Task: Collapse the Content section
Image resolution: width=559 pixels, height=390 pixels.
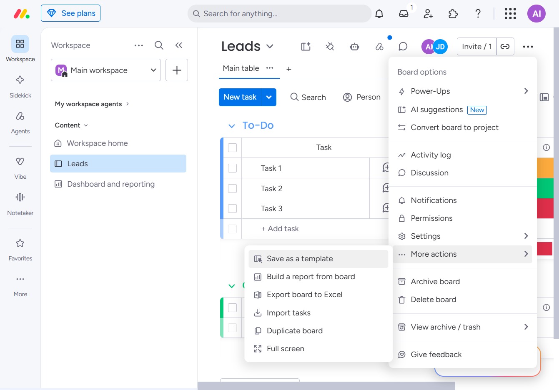Action: tap(71, 125)
